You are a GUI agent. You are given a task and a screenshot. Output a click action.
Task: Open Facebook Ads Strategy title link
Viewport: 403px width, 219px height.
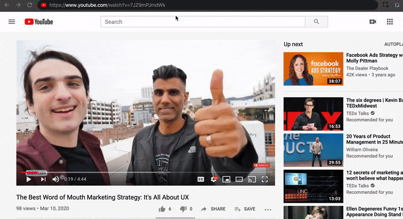point(374,58)
